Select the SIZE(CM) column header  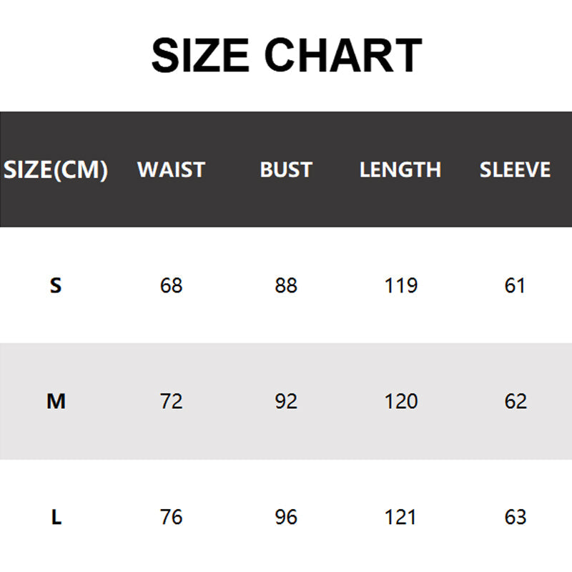(56, 170)
